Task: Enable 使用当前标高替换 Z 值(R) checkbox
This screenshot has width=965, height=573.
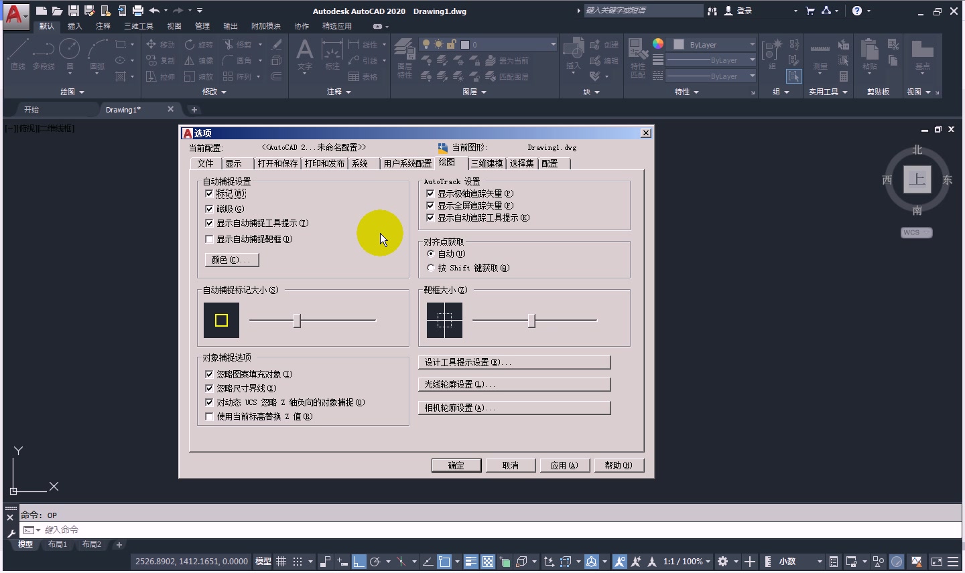Action: click(x=209, y=416)
